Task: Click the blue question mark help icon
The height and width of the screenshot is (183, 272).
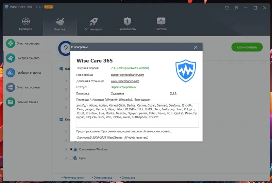Action: [65, 48]
